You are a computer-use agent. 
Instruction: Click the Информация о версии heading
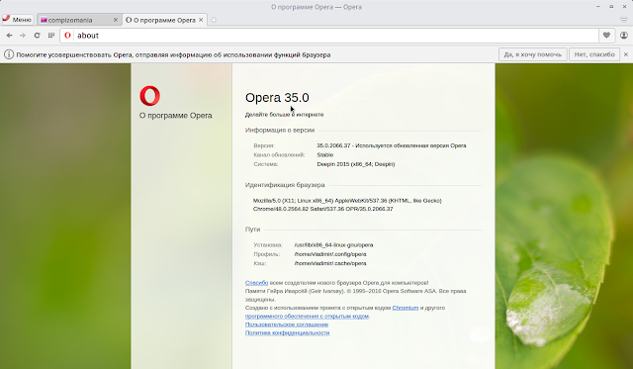(x=280, y=130)
